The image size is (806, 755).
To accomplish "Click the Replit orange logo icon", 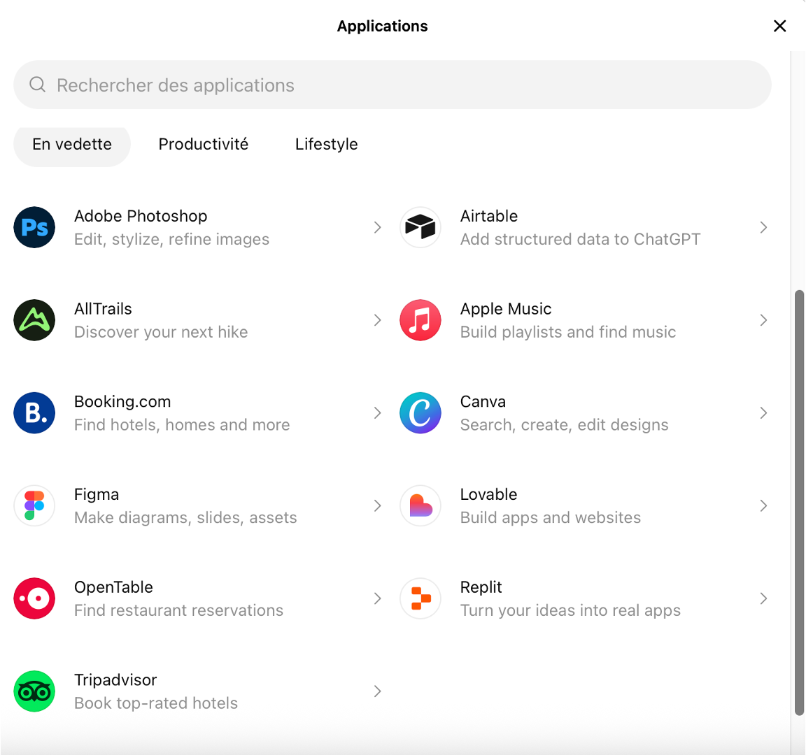I will click(420, 599).
